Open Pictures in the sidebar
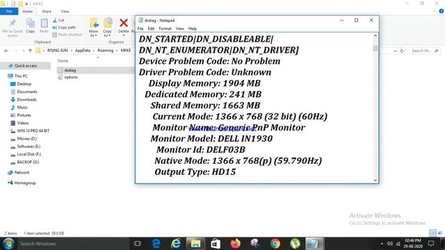Image resolution: width=445 pixels, height=250 pixels. click(24, 115)
